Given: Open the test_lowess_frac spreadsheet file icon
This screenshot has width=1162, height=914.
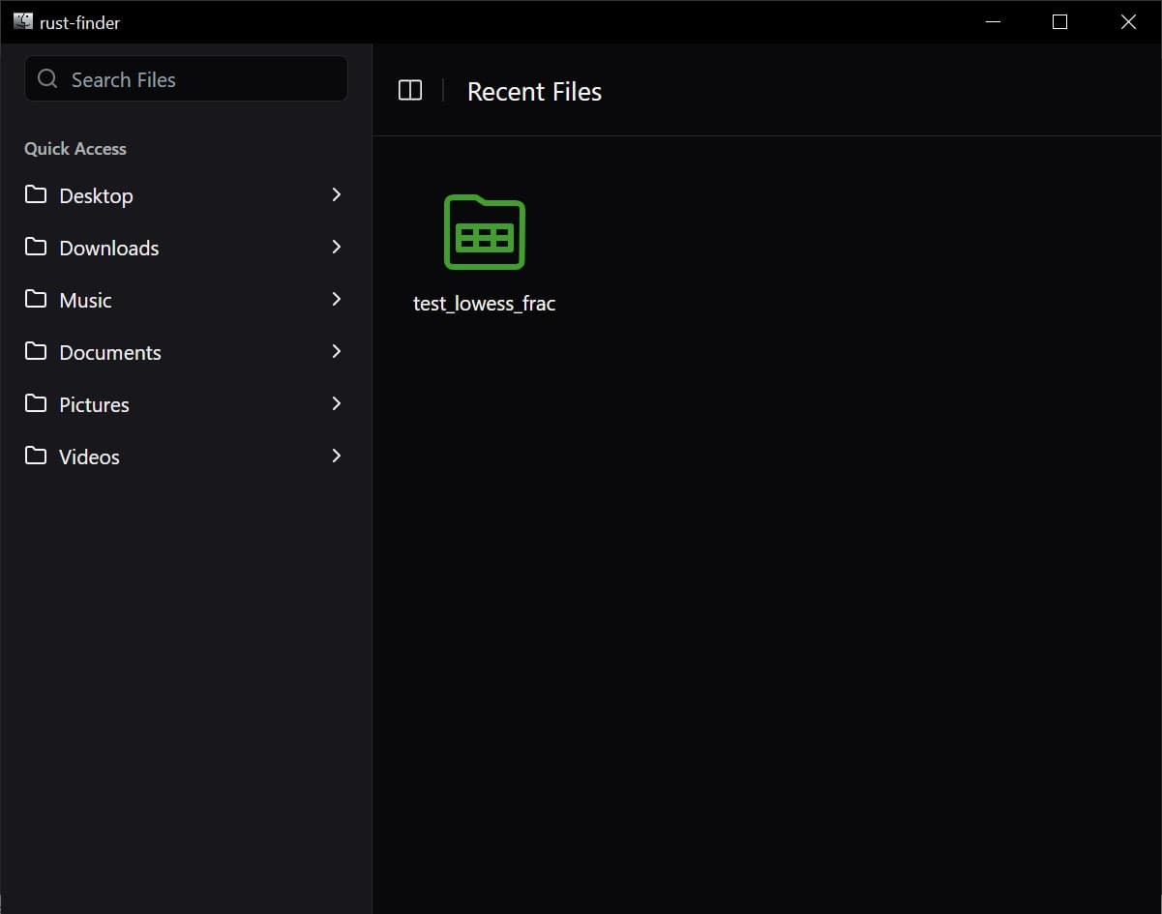Looking at the screenshot, I should [x=485, y=232].
